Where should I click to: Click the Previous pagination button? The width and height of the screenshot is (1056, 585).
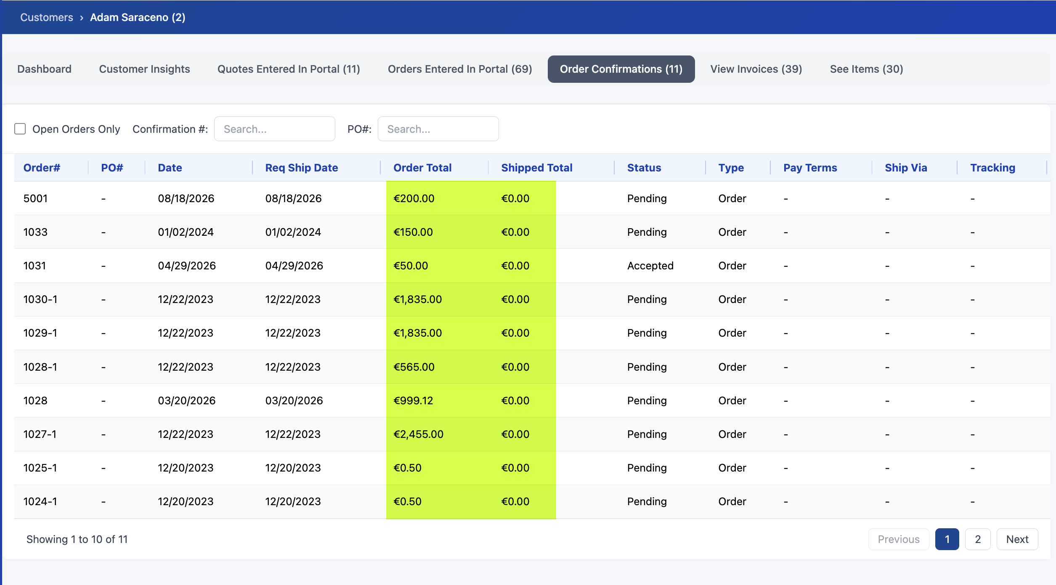(899, 539)
